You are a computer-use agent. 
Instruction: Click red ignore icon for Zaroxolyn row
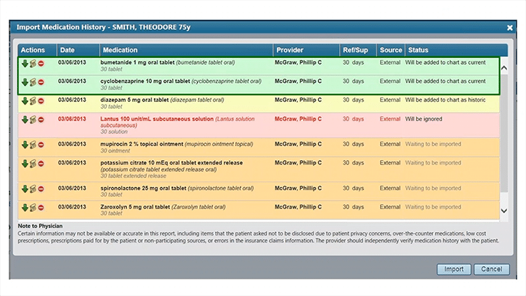(41, 208)
